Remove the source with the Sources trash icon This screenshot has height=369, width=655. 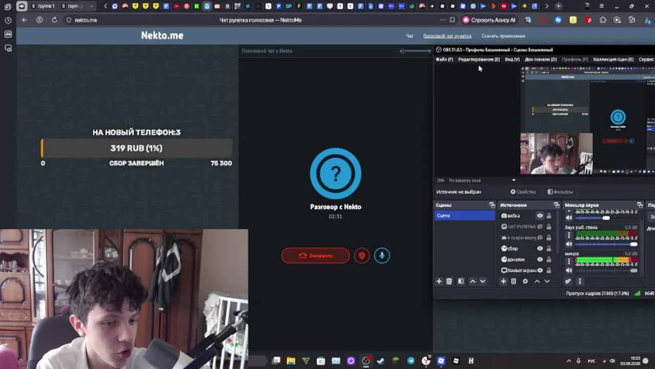coord(514,281)
